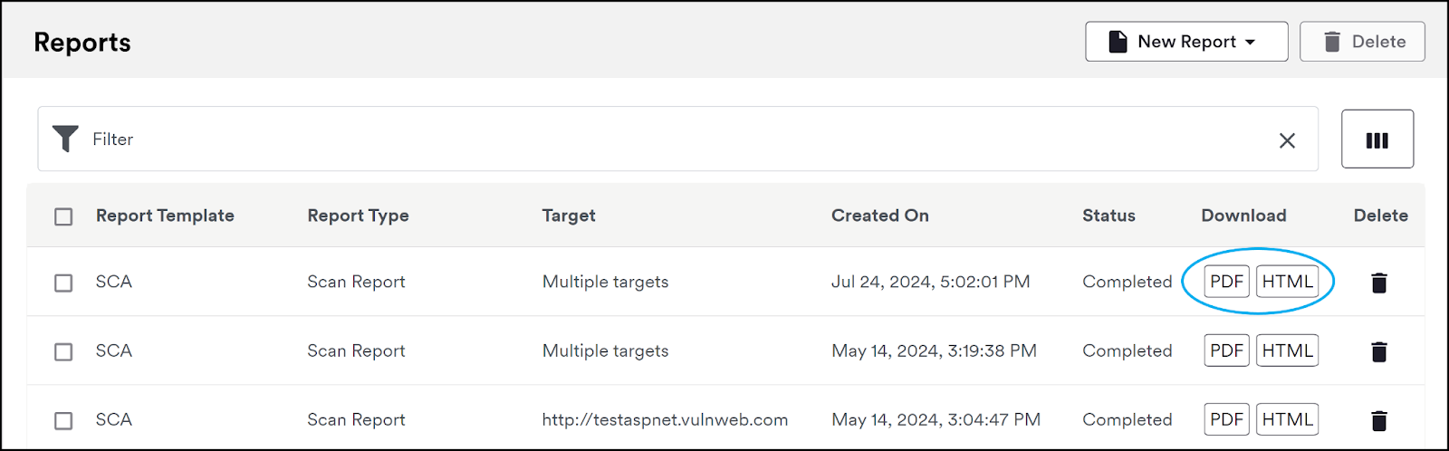
Task: Clear the filter with the X icon
Action: pyautogui.click(x=1287, y=140)
